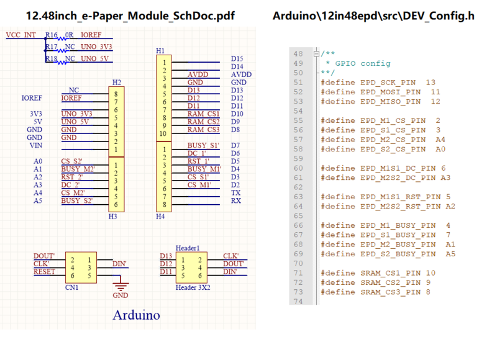Collapse the GPIO config comment fold marker
497x337 pixels.
(x=316, y=54)
